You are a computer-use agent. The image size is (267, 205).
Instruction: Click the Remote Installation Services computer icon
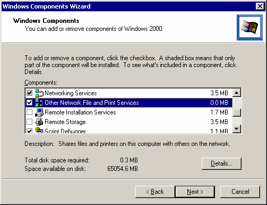coord(39,112)
